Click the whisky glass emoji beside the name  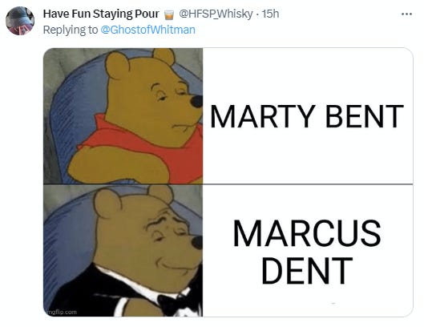coord(169,14)
